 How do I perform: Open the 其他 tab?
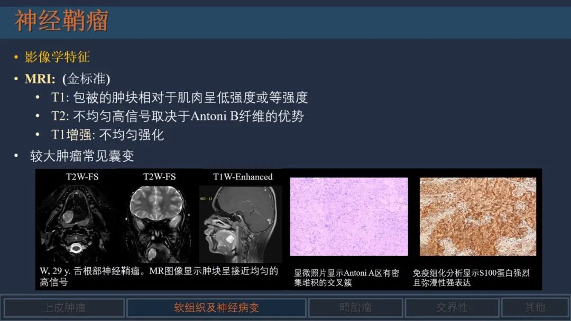coord(535,308)
